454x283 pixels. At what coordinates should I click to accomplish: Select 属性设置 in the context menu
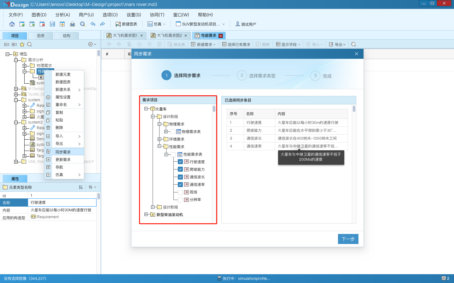coord(64,97)
